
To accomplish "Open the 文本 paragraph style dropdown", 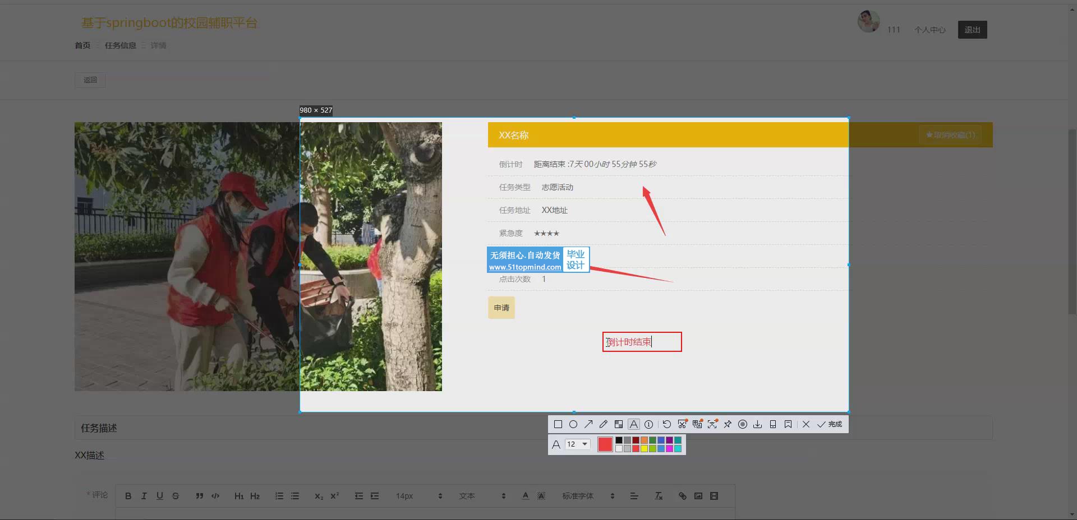I will [482, 496].
